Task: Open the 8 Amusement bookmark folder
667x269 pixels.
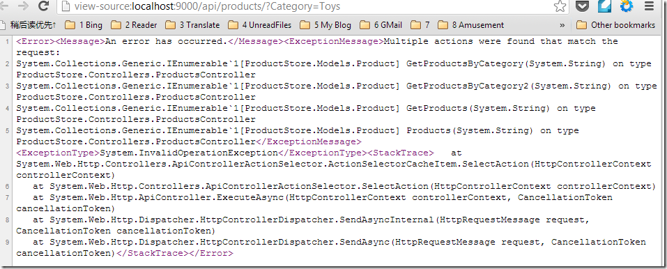Action: (471, 25)
